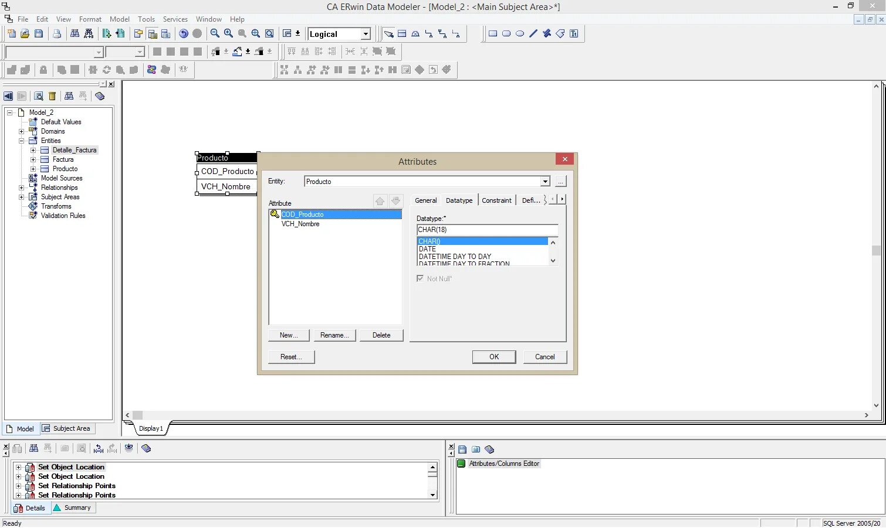Select VCH_Nombre in the Attribute list
886x528 pixels.
[300, 224]
